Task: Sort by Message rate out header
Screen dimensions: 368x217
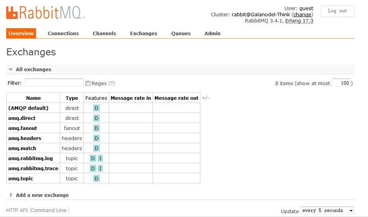Action: pos(177,98)
